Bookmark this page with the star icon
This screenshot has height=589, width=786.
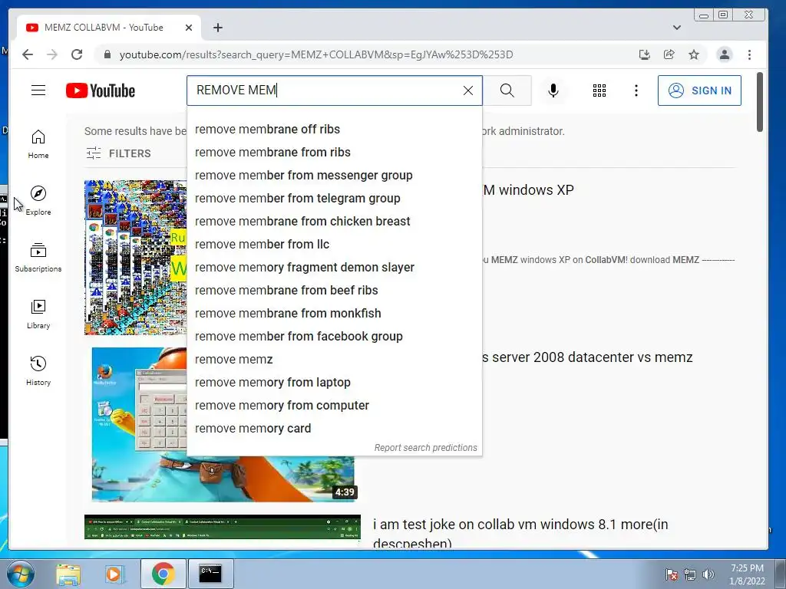click(x=694, y=54)
